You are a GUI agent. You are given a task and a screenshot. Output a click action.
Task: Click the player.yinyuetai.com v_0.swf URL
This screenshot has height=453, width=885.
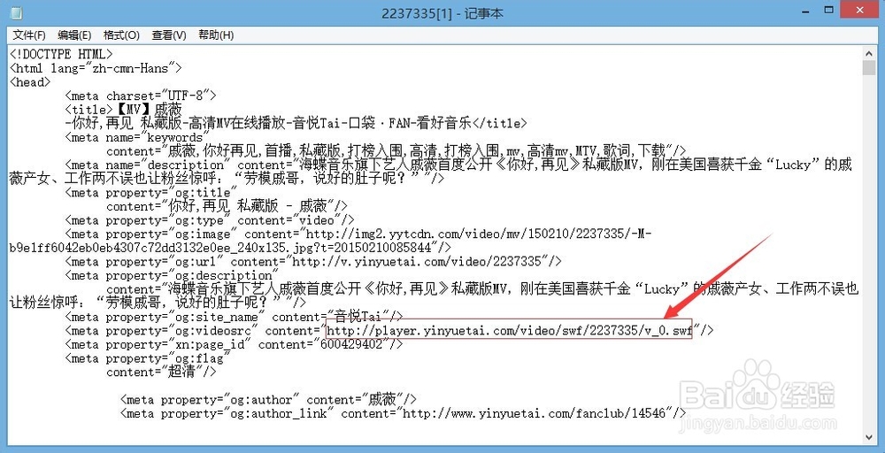[509, 331]
